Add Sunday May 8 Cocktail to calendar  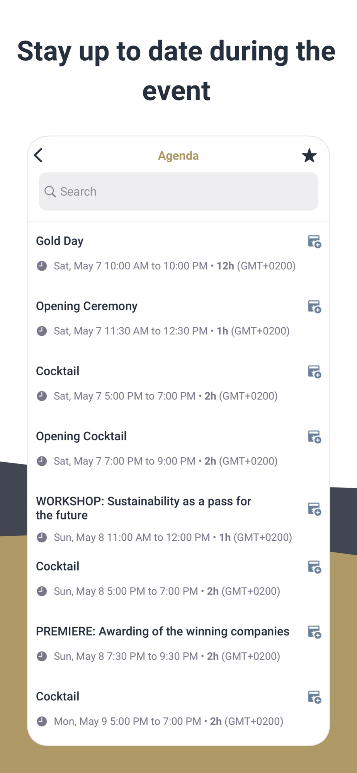(x=314, y=567)
